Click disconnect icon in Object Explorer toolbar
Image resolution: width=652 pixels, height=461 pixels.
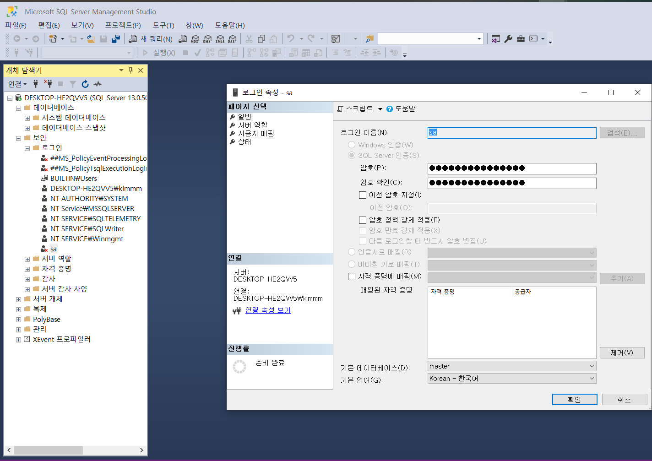(x=48, y=84)
